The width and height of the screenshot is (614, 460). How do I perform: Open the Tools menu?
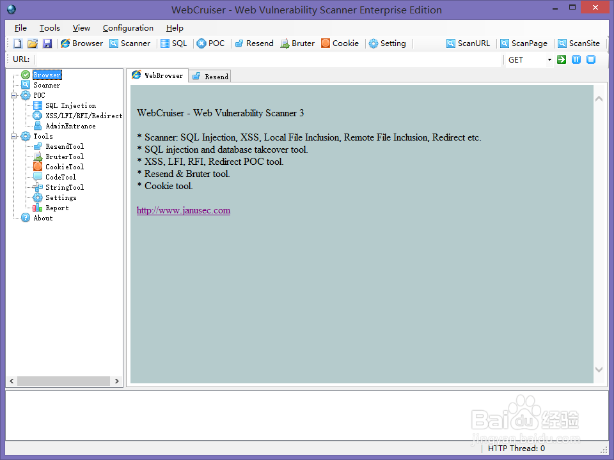50,28
